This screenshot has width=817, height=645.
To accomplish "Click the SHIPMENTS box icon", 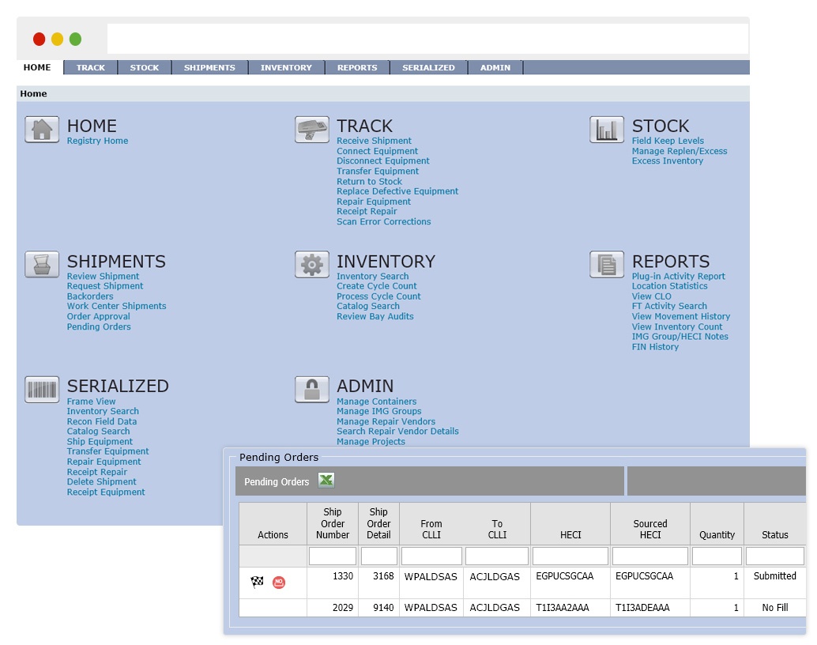I will [x=42, y=264].
